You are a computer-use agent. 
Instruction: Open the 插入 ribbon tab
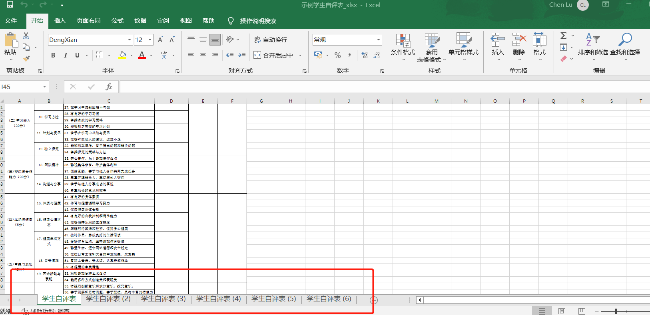(60, 21)
